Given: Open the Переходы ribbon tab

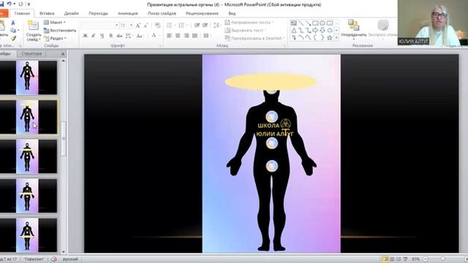Looking at the screenshot, I should pos(98,13).
